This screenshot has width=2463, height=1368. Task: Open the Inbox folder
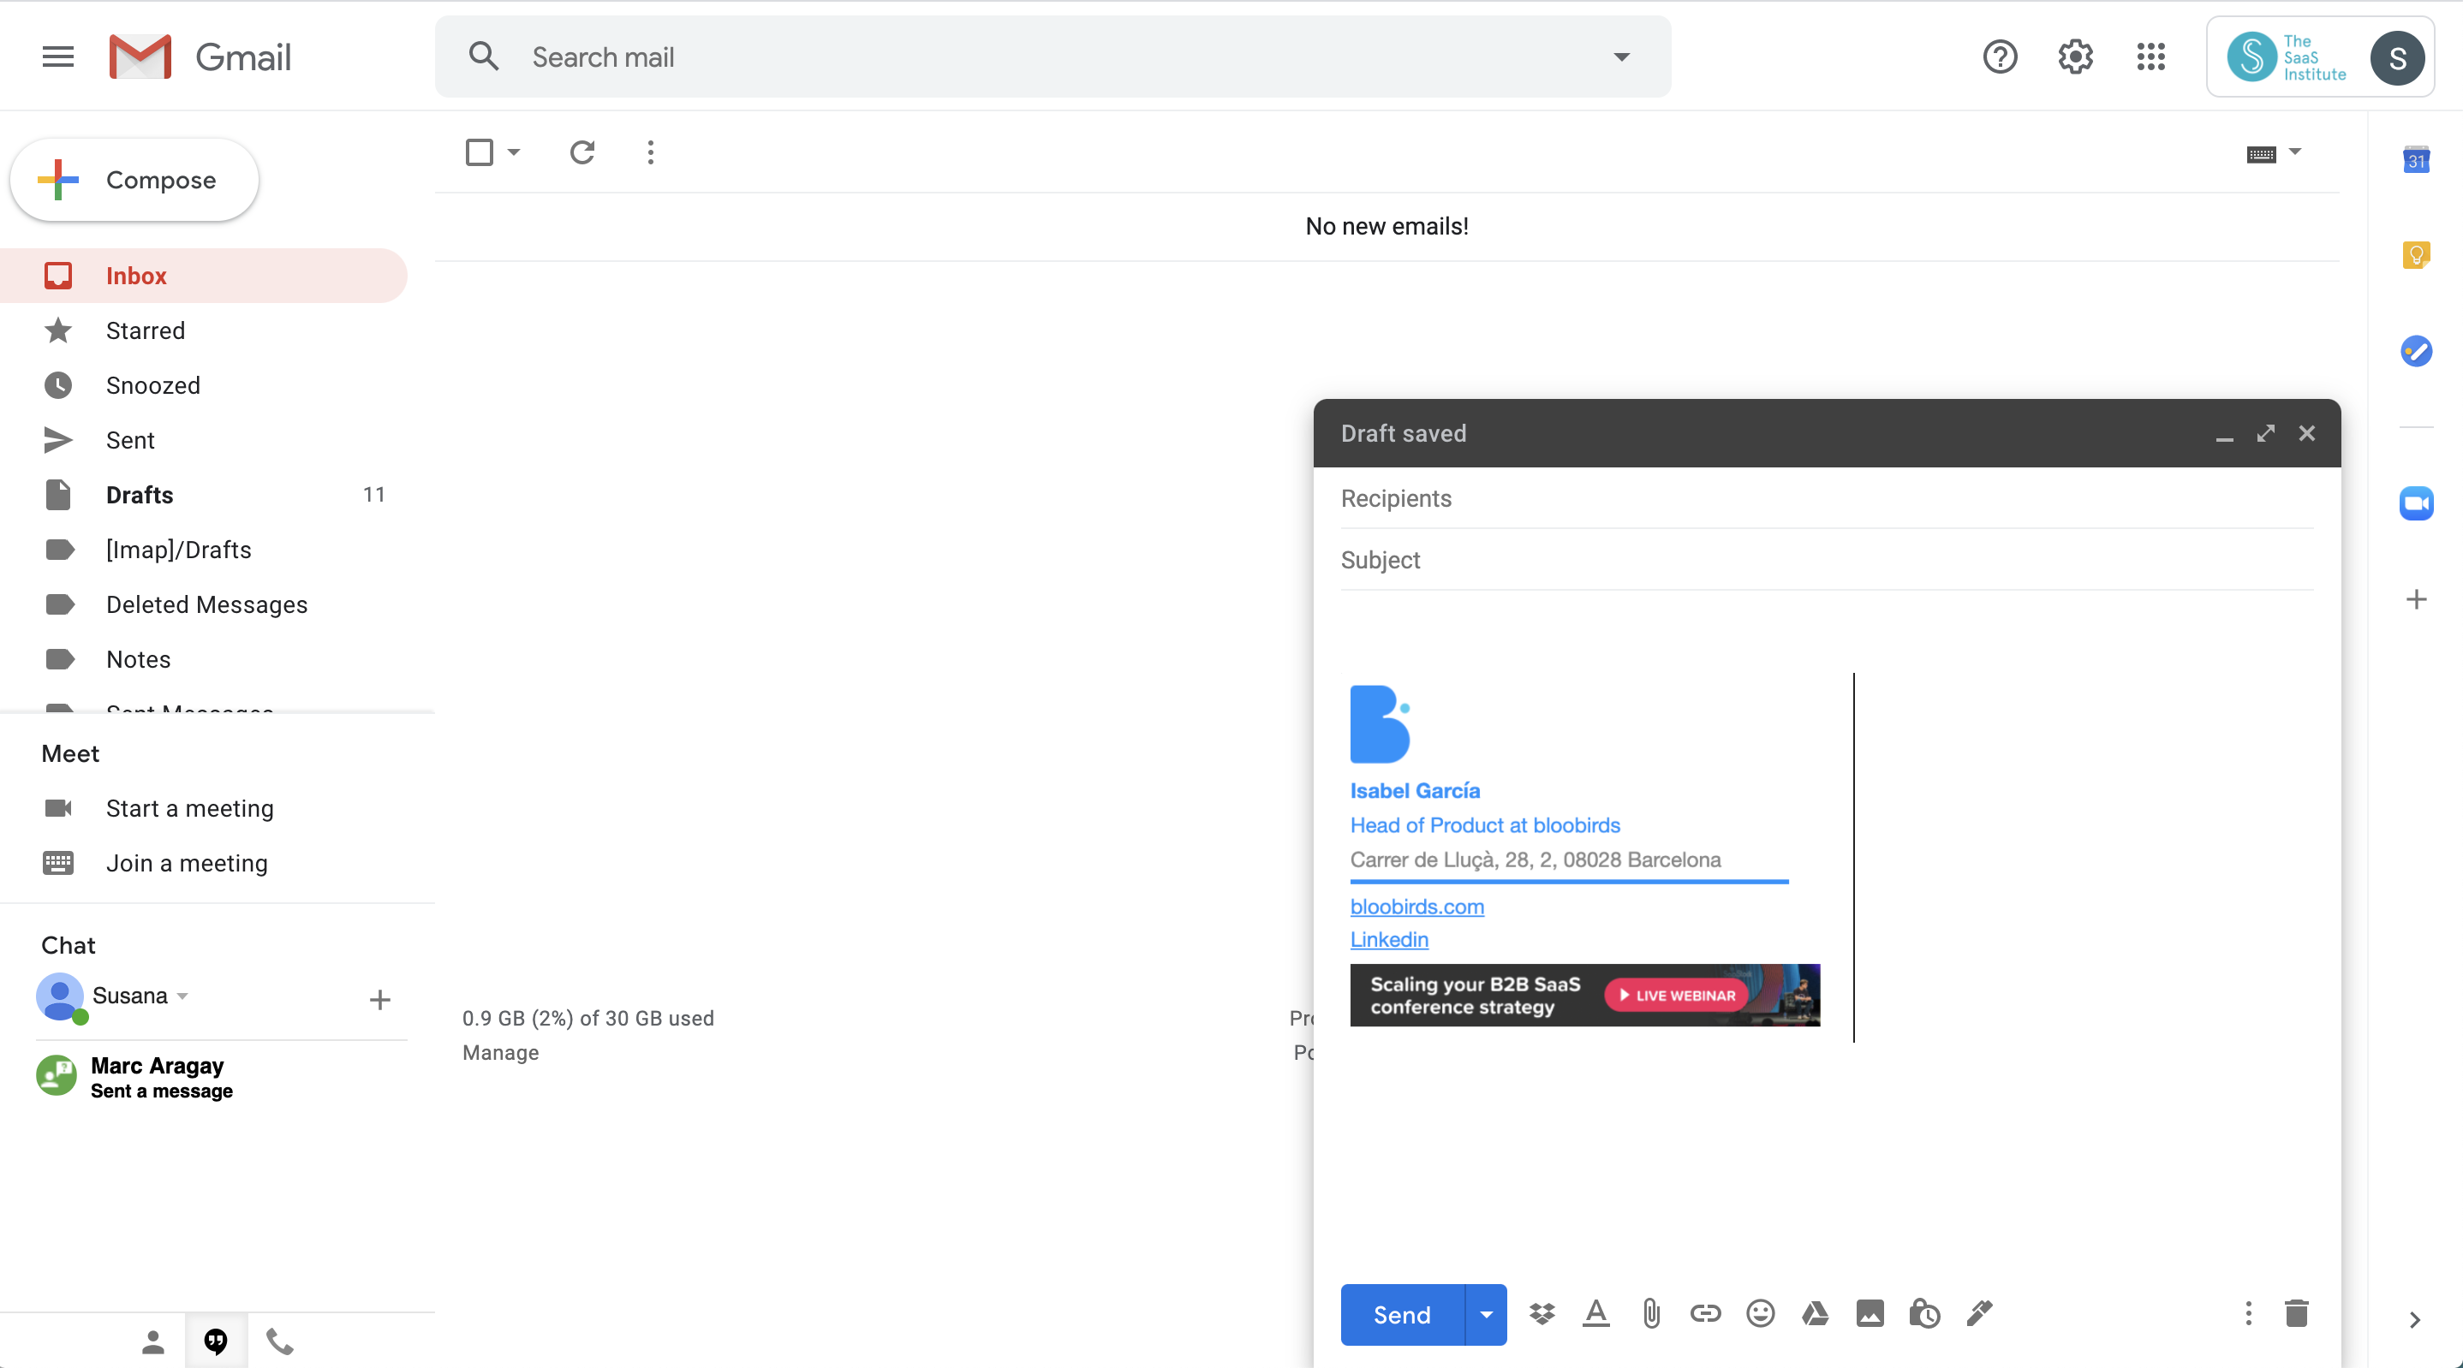204,277
